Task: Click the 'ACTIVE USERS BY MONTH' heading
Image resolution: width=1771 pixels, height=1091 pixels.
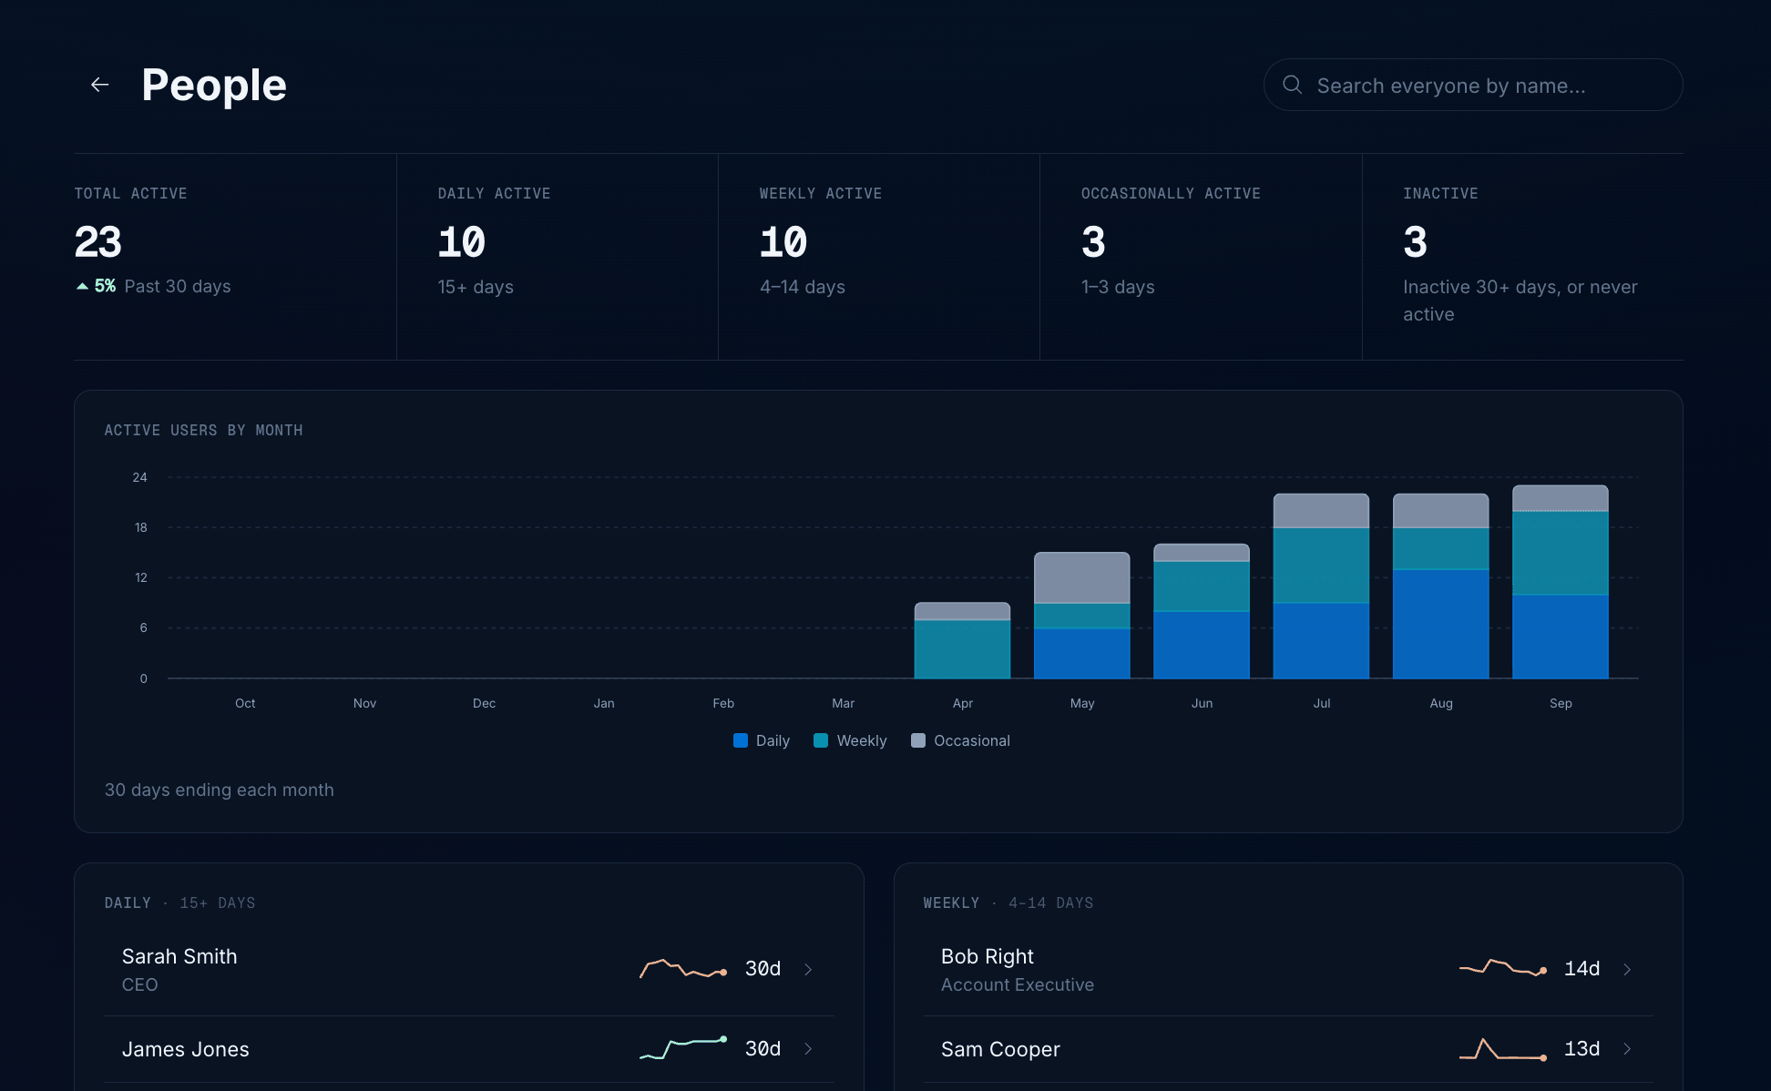Action: 203,430
